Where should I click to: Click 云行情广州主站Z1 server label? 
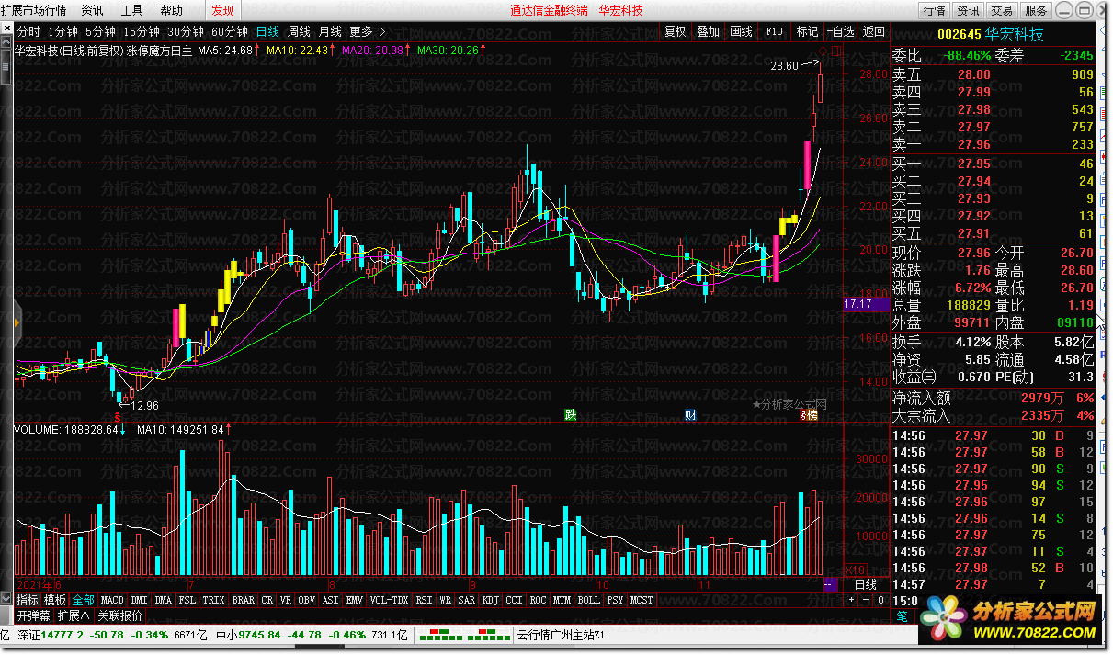click(560, 635)
